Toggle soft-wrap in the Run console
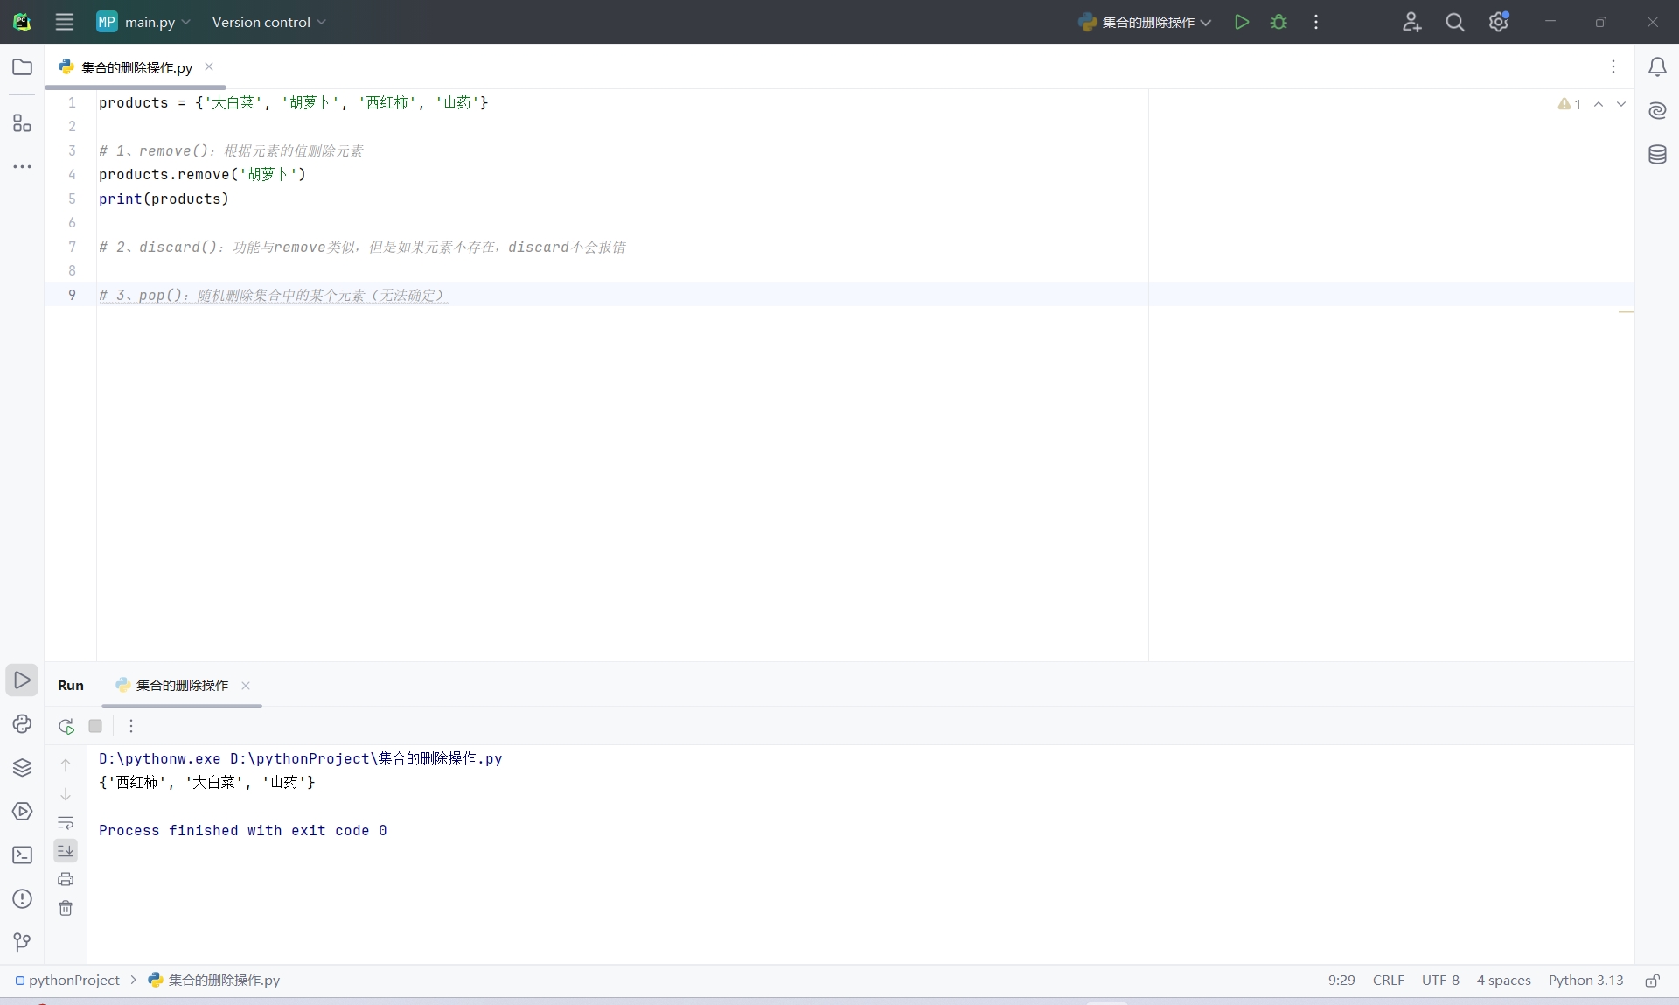This screenshot has width=1679, height=1005. point(66,822)
